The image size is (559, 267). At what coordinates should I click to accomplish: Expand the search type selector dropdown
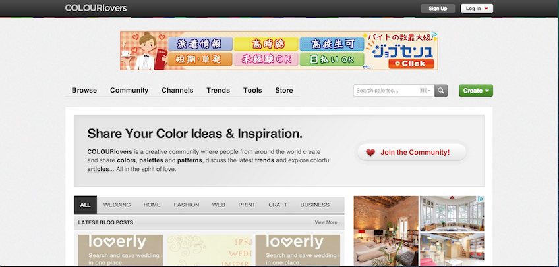pyautogui.click(x=425, y=91)
